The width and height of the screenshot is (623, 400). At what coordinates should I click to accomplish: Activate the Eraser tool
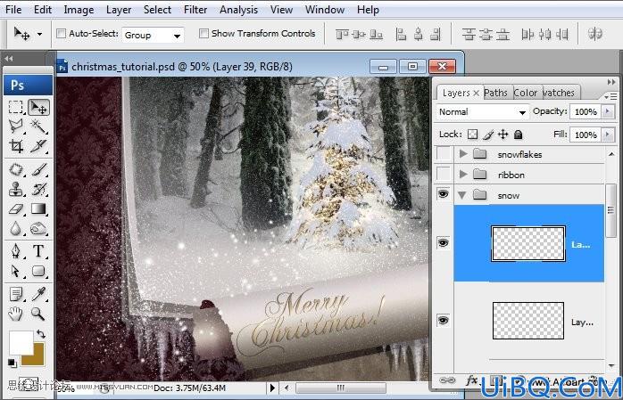tap(16, 209)
